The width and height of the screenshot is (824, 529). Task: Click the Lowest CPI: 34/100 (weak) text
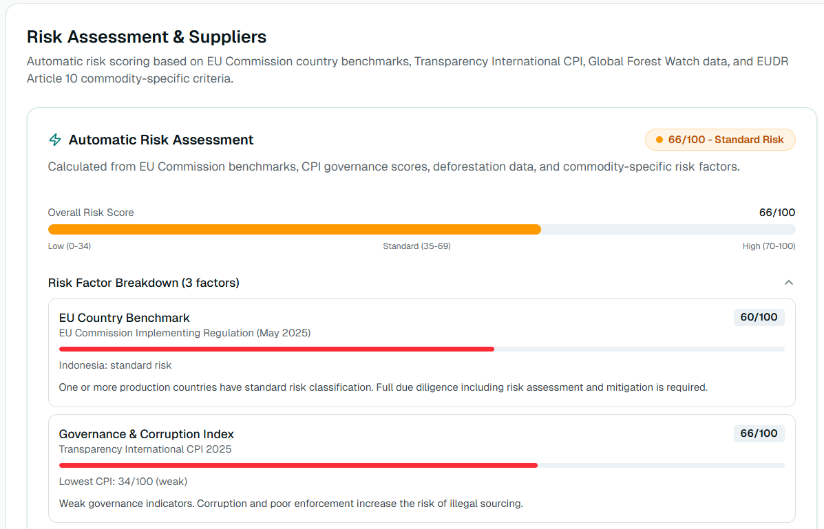click(123, 482)
